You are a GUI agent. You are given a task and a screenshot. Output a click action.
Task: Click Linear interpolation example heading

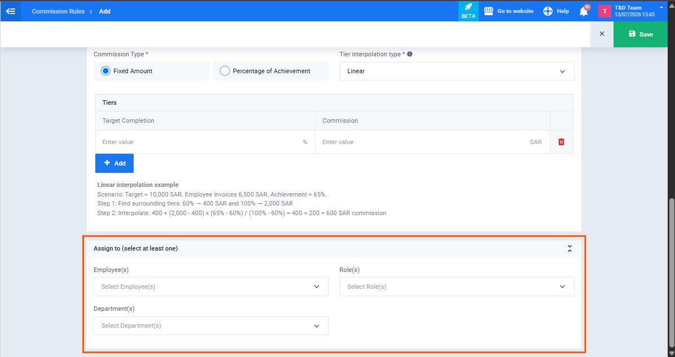click(138, 185)
